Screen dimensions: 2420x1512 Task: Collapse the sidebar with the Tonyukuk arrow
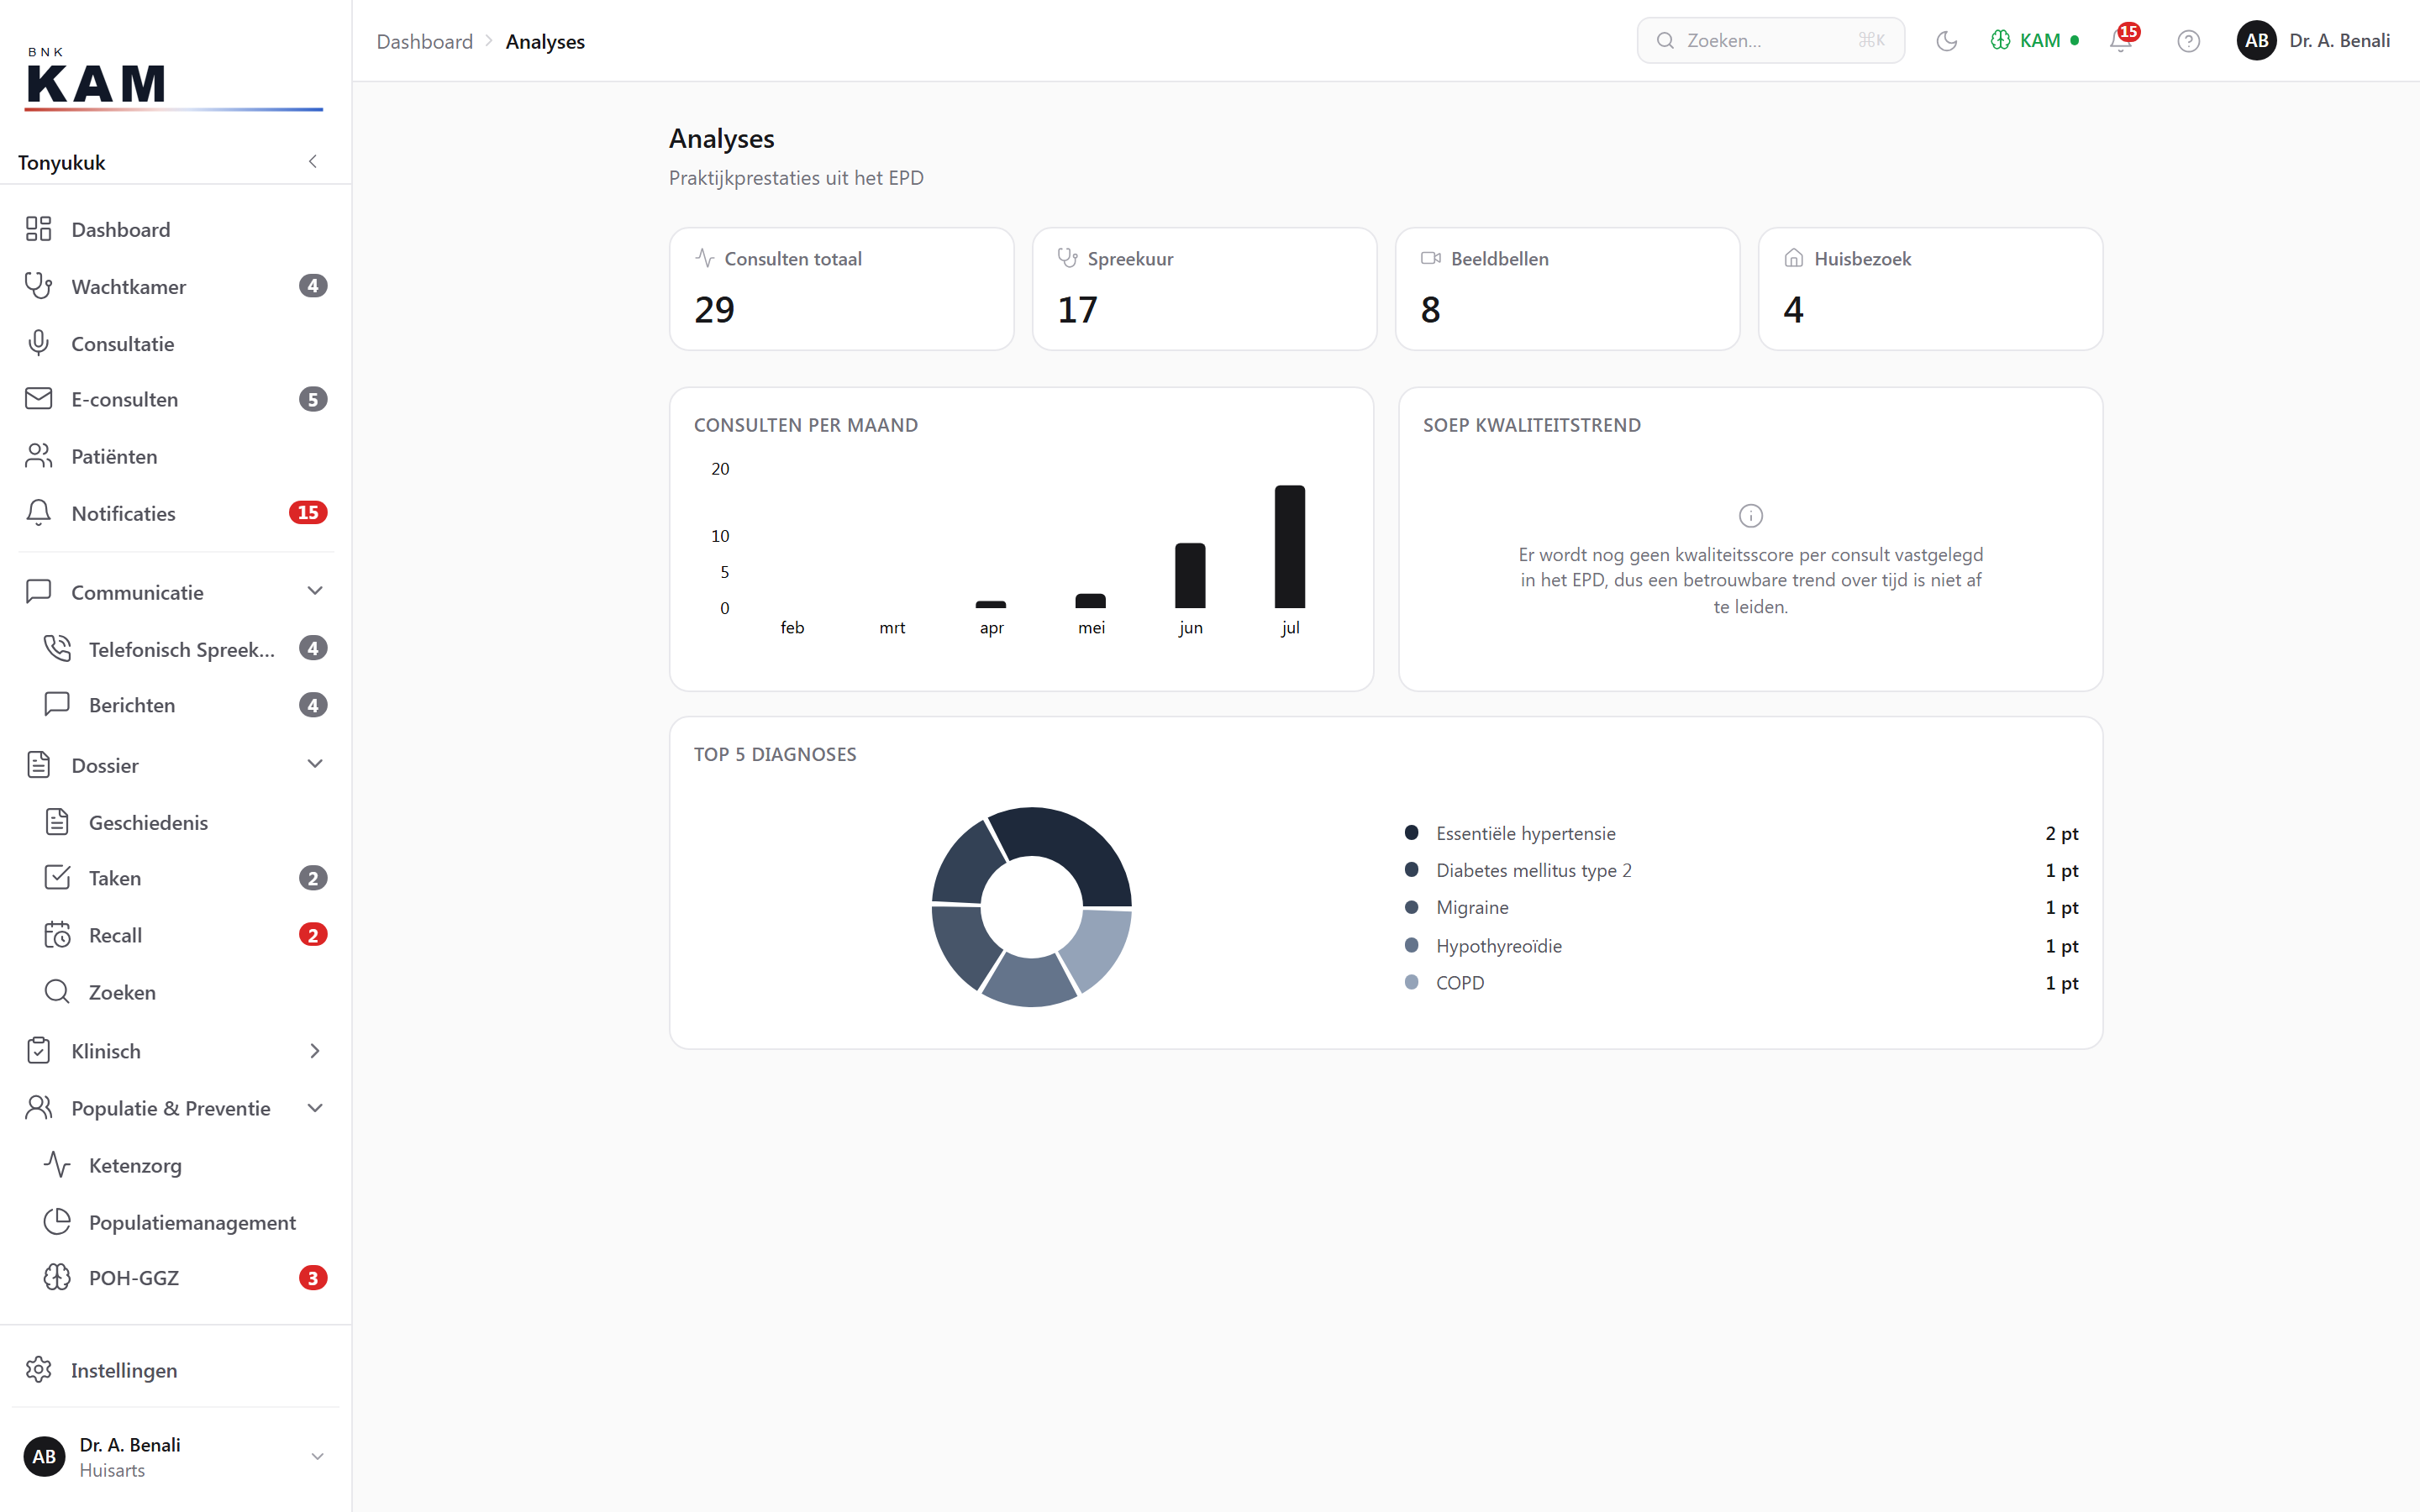[313, 162]
